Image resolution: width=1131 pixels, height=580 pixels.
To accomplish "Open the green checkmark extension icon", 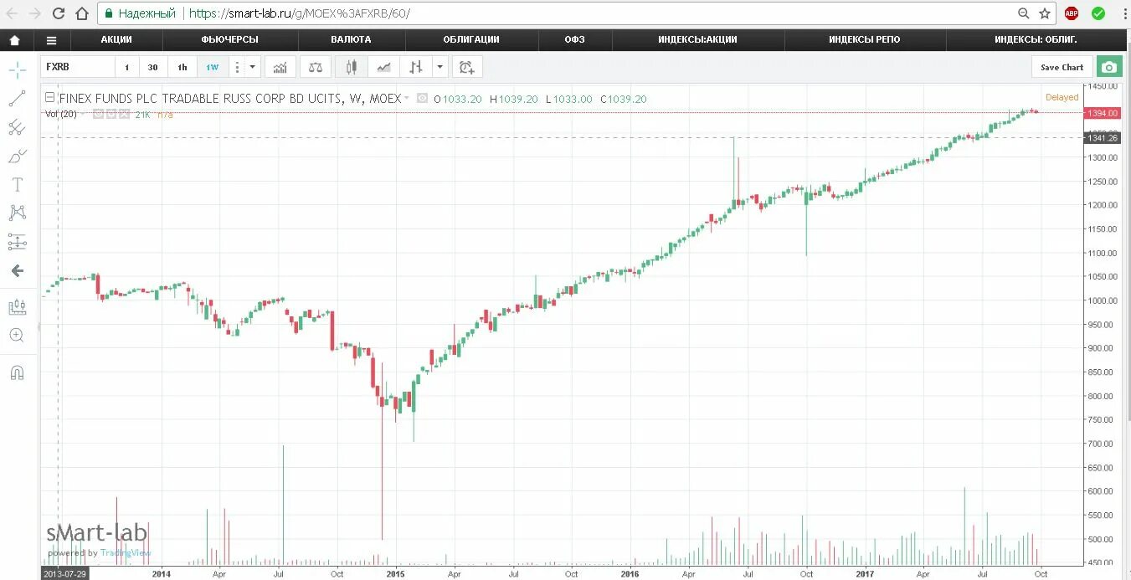I will pyautogui.click(x=1098, y=13).
